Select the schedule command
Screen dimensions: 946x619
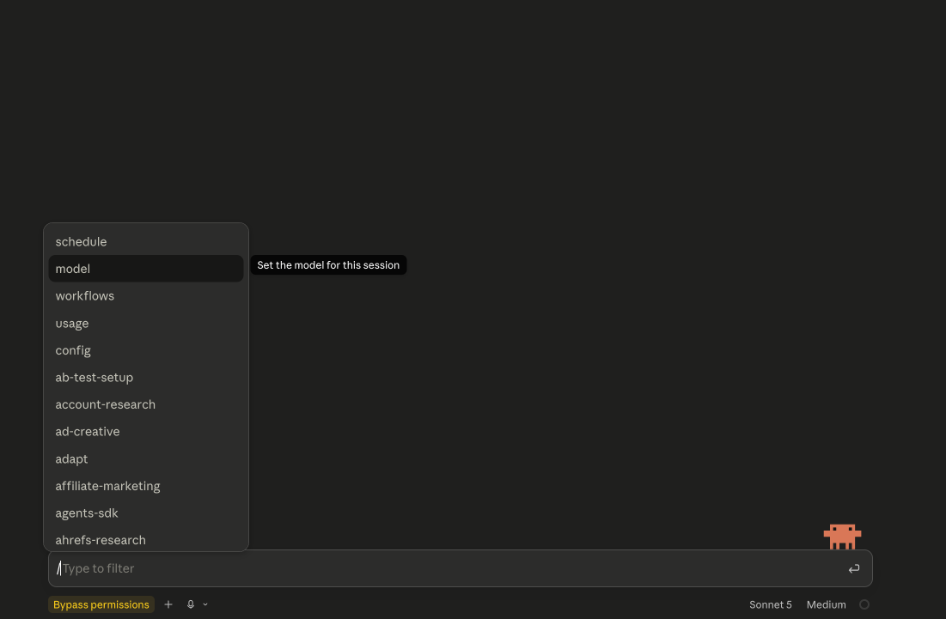pos(146,242)
